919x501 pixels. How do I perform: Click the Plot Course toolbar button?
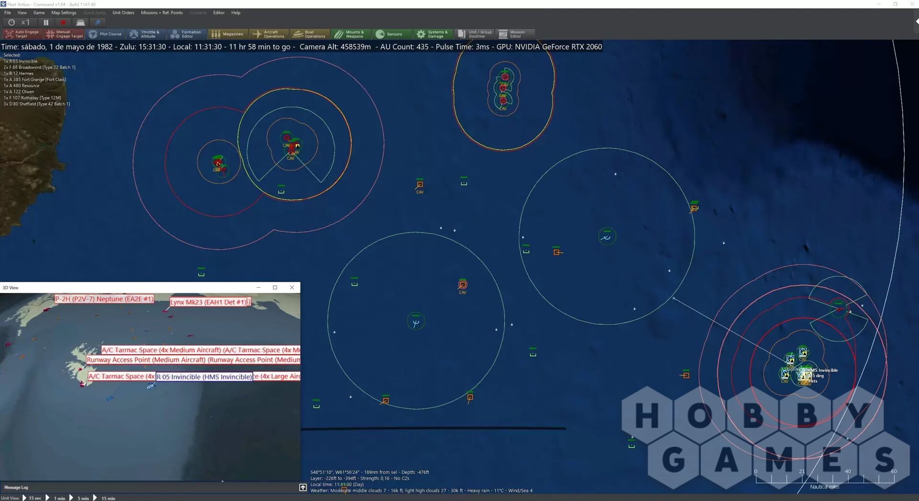105,34
